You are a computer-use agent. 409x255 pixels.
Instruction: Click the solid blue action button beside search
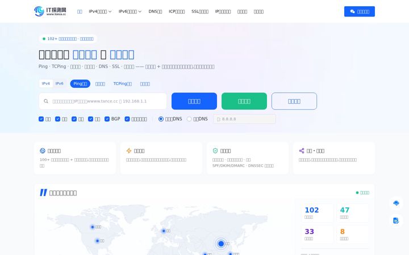194,101
